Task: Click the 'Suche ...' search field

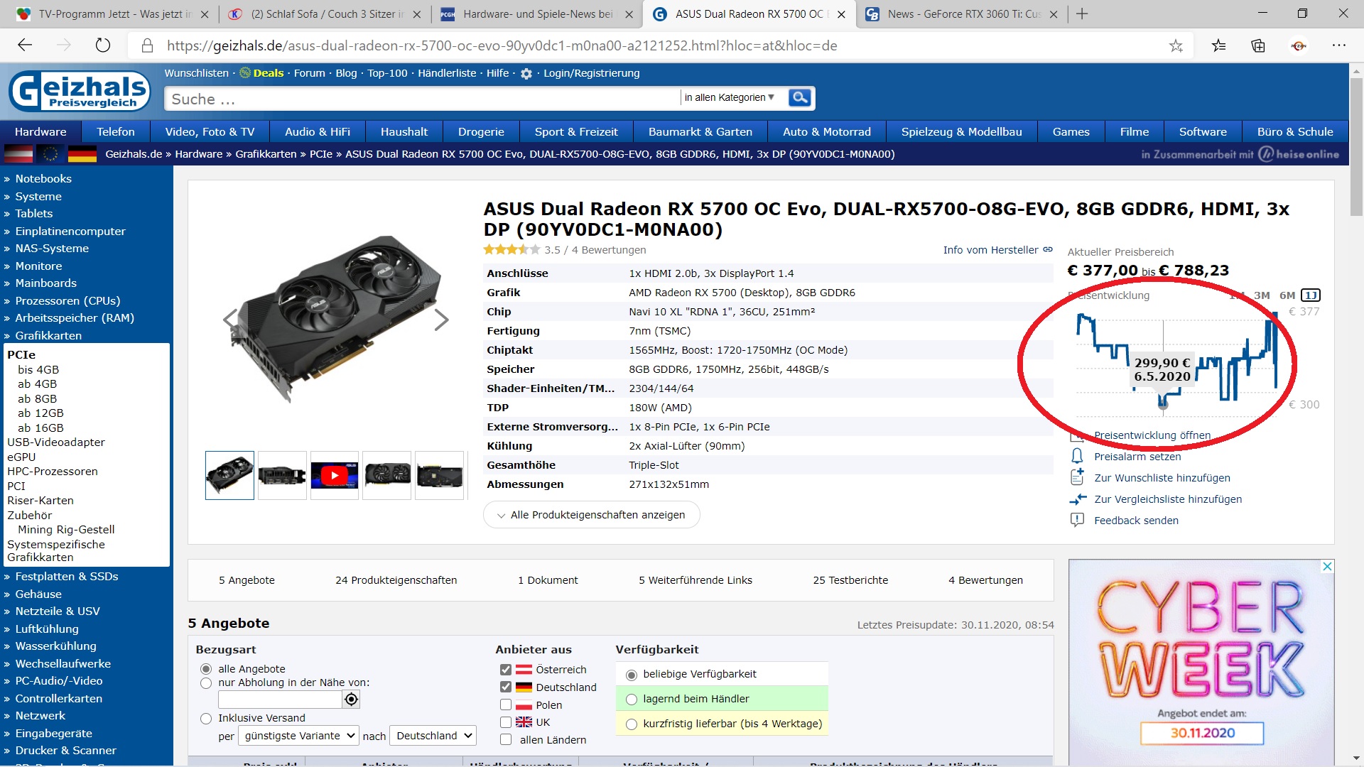Action: point(422,99)
